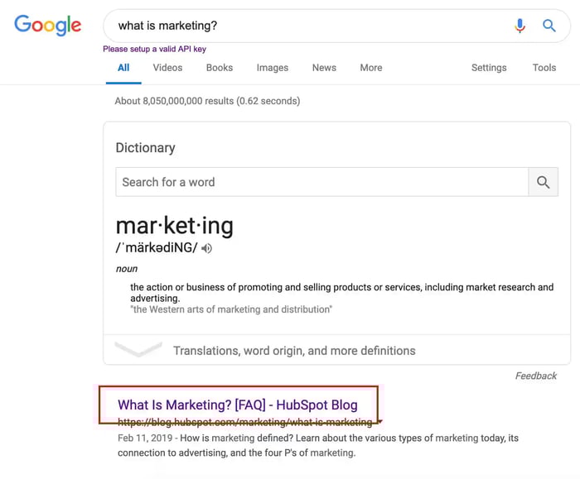Switch to the Books tab
This screenshot has width=580, height=479.
point(220,68)
